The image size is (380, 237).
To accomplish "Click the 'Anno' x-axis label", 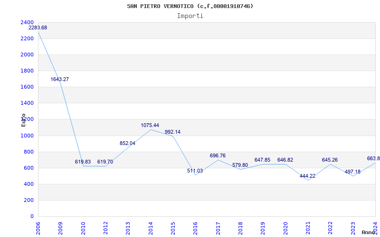I will 368,232.
